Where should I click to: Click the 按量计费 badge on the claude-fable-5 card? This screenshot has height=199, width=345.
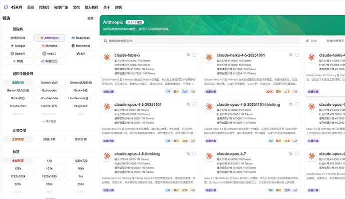coord(108,92)
